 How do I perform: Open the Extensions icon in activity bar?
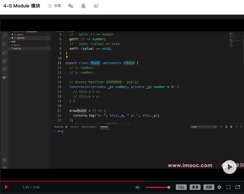(x=4, y=61)
